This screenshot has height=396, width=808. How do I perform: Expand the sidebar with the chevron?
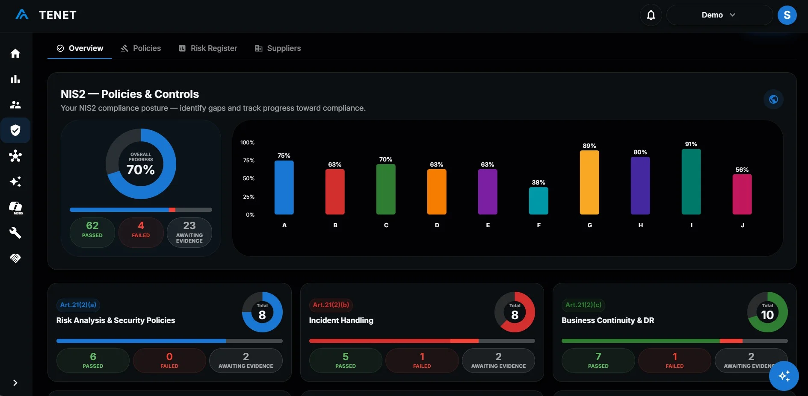(x=15, y=383)
